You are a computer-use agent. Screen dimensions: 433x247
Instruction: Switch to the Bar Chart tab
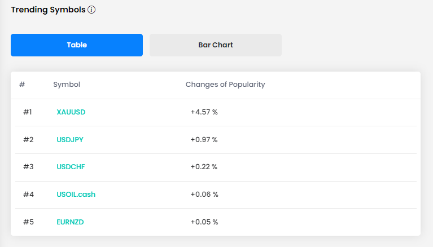[x=216, y=45]
